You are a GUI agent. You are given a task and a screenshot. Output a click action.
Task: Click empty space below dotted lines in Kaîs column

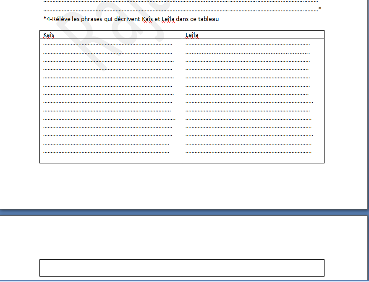pyautogui.click(x=111, y=158)
